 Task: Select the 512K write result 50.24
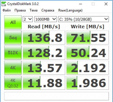(x=88, y=53)
